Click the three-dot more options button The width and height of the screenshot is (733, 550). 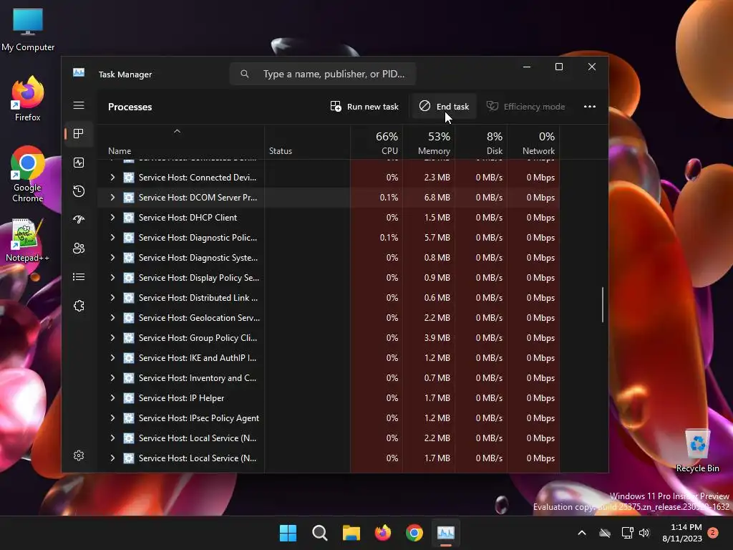[x=590, y=107]
